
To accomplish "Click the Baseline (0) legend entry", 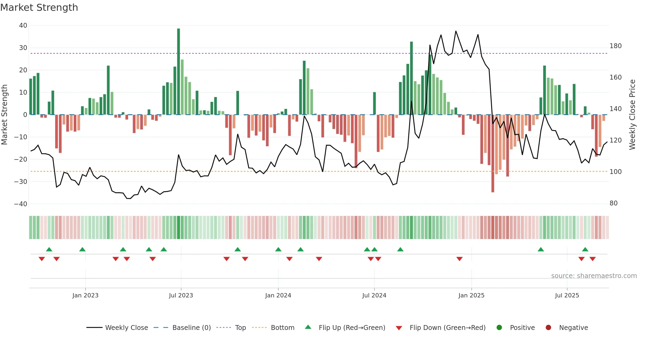I will tap(182, 328).
